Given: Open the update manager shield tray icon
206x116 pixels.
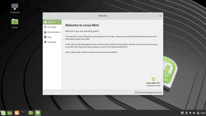Looking at the screenshot, I should 182,113.
